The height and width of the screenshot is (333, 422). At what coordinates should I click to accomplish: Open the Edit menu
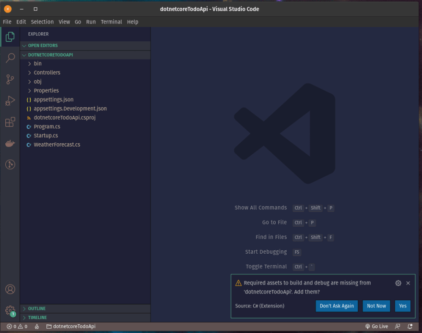(21, 22)
